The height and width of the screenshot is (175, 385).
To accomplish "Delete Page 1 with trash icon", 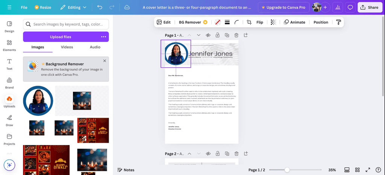I will (236, 35).
